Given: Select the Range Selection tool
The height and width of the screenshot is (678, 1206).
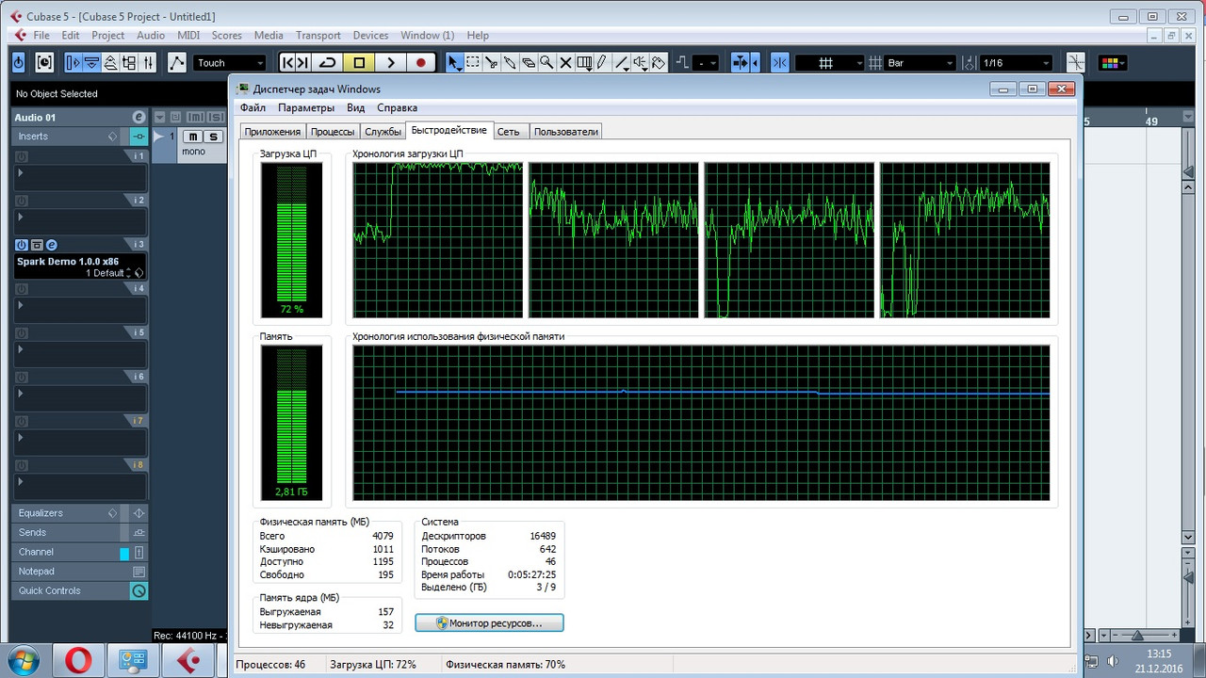Looking at the screenshot, I should click(472, 62).
